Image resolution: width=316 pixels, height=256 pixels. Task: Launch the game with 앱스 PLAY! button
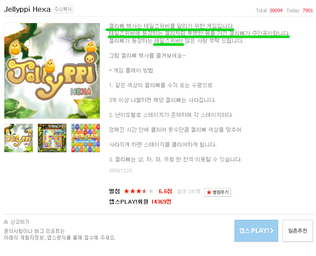pos(256,231)
